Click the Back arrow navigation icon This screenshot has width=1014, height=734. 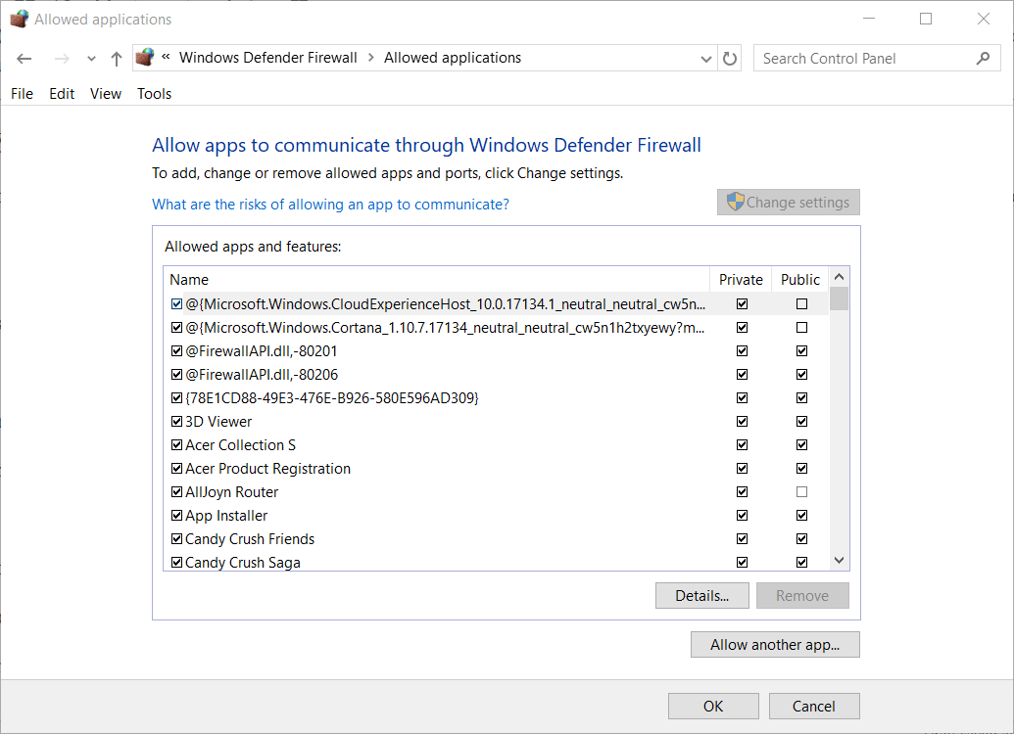click(x=24, y=59)
